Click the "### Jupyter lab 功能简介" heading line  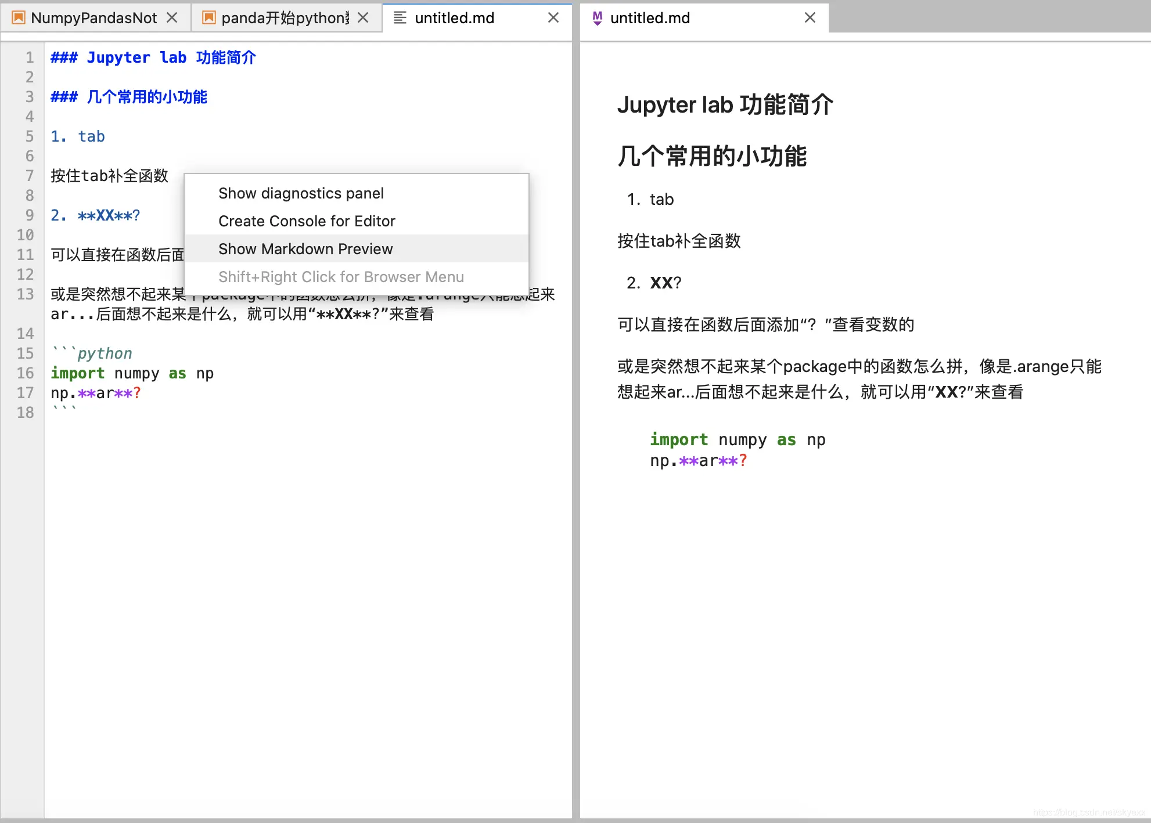click(152, 57)
